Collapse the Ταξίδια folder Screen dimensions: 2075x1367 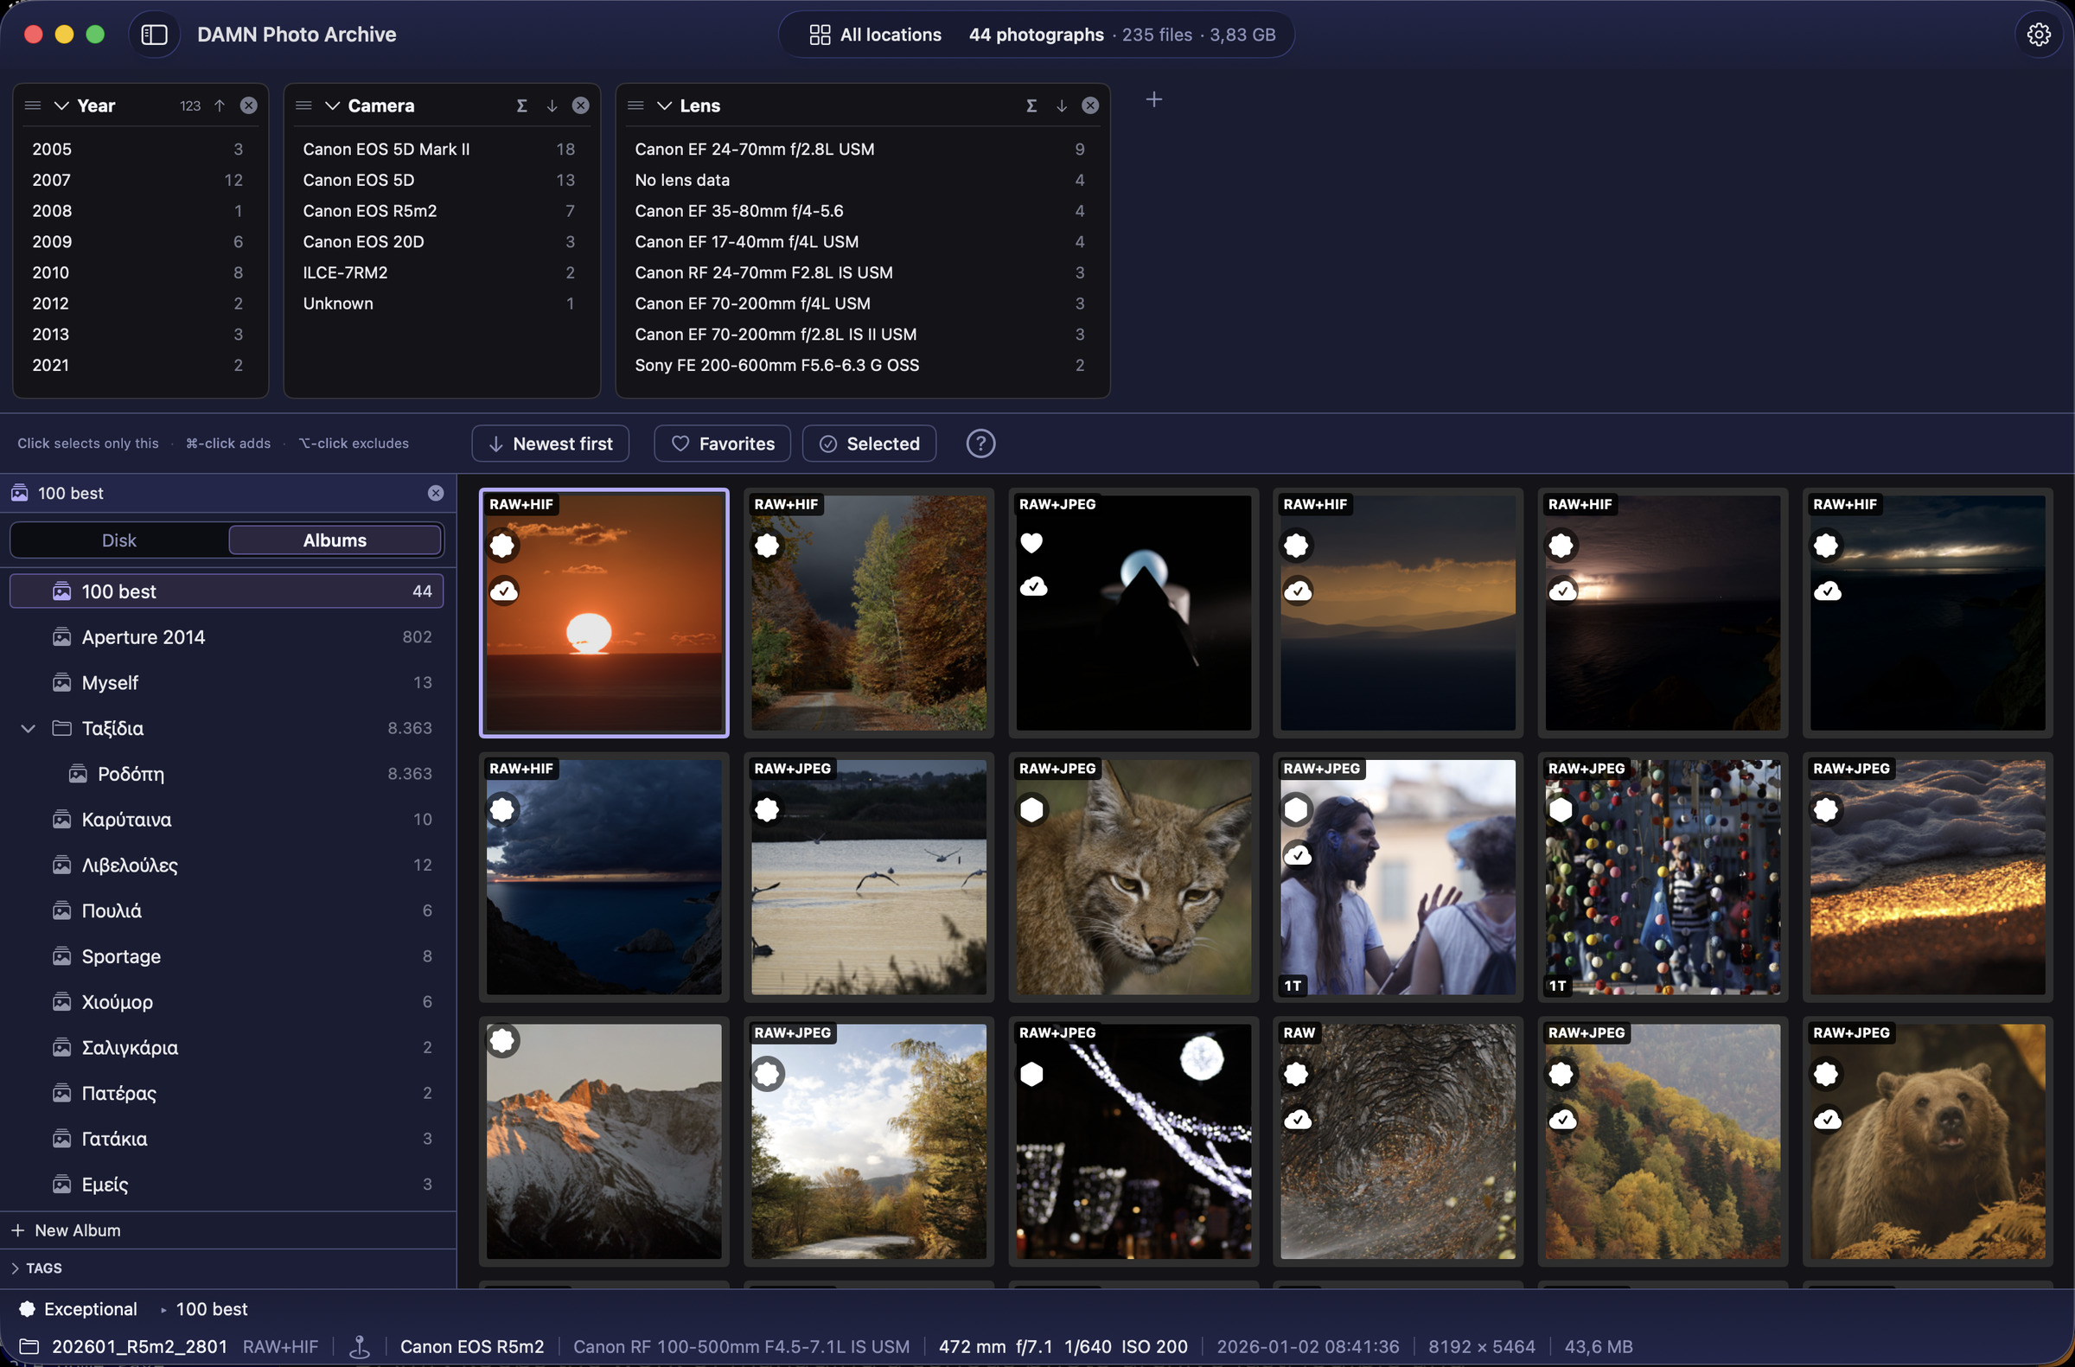tap(28, 729)
